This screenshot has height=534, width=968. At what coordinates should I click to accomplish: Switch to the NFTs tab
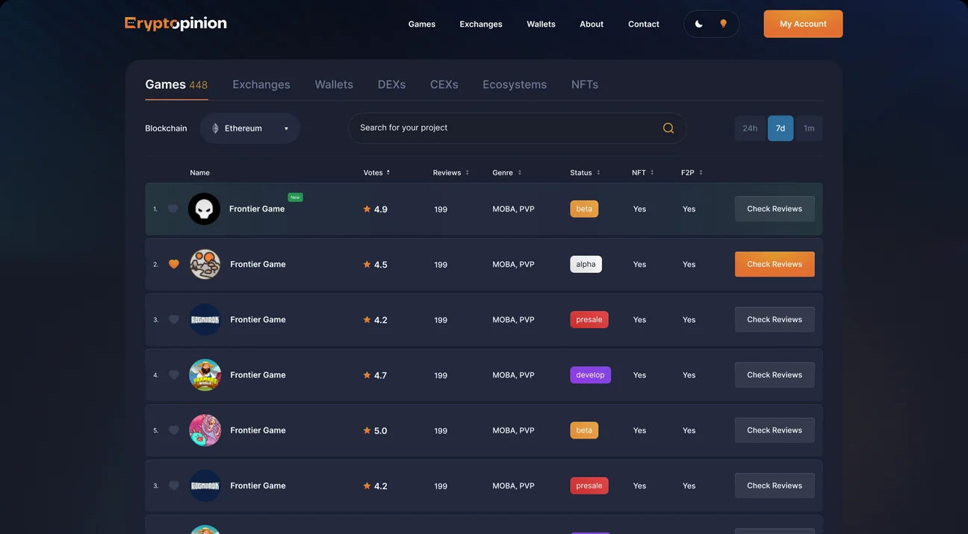click(585, 84)
